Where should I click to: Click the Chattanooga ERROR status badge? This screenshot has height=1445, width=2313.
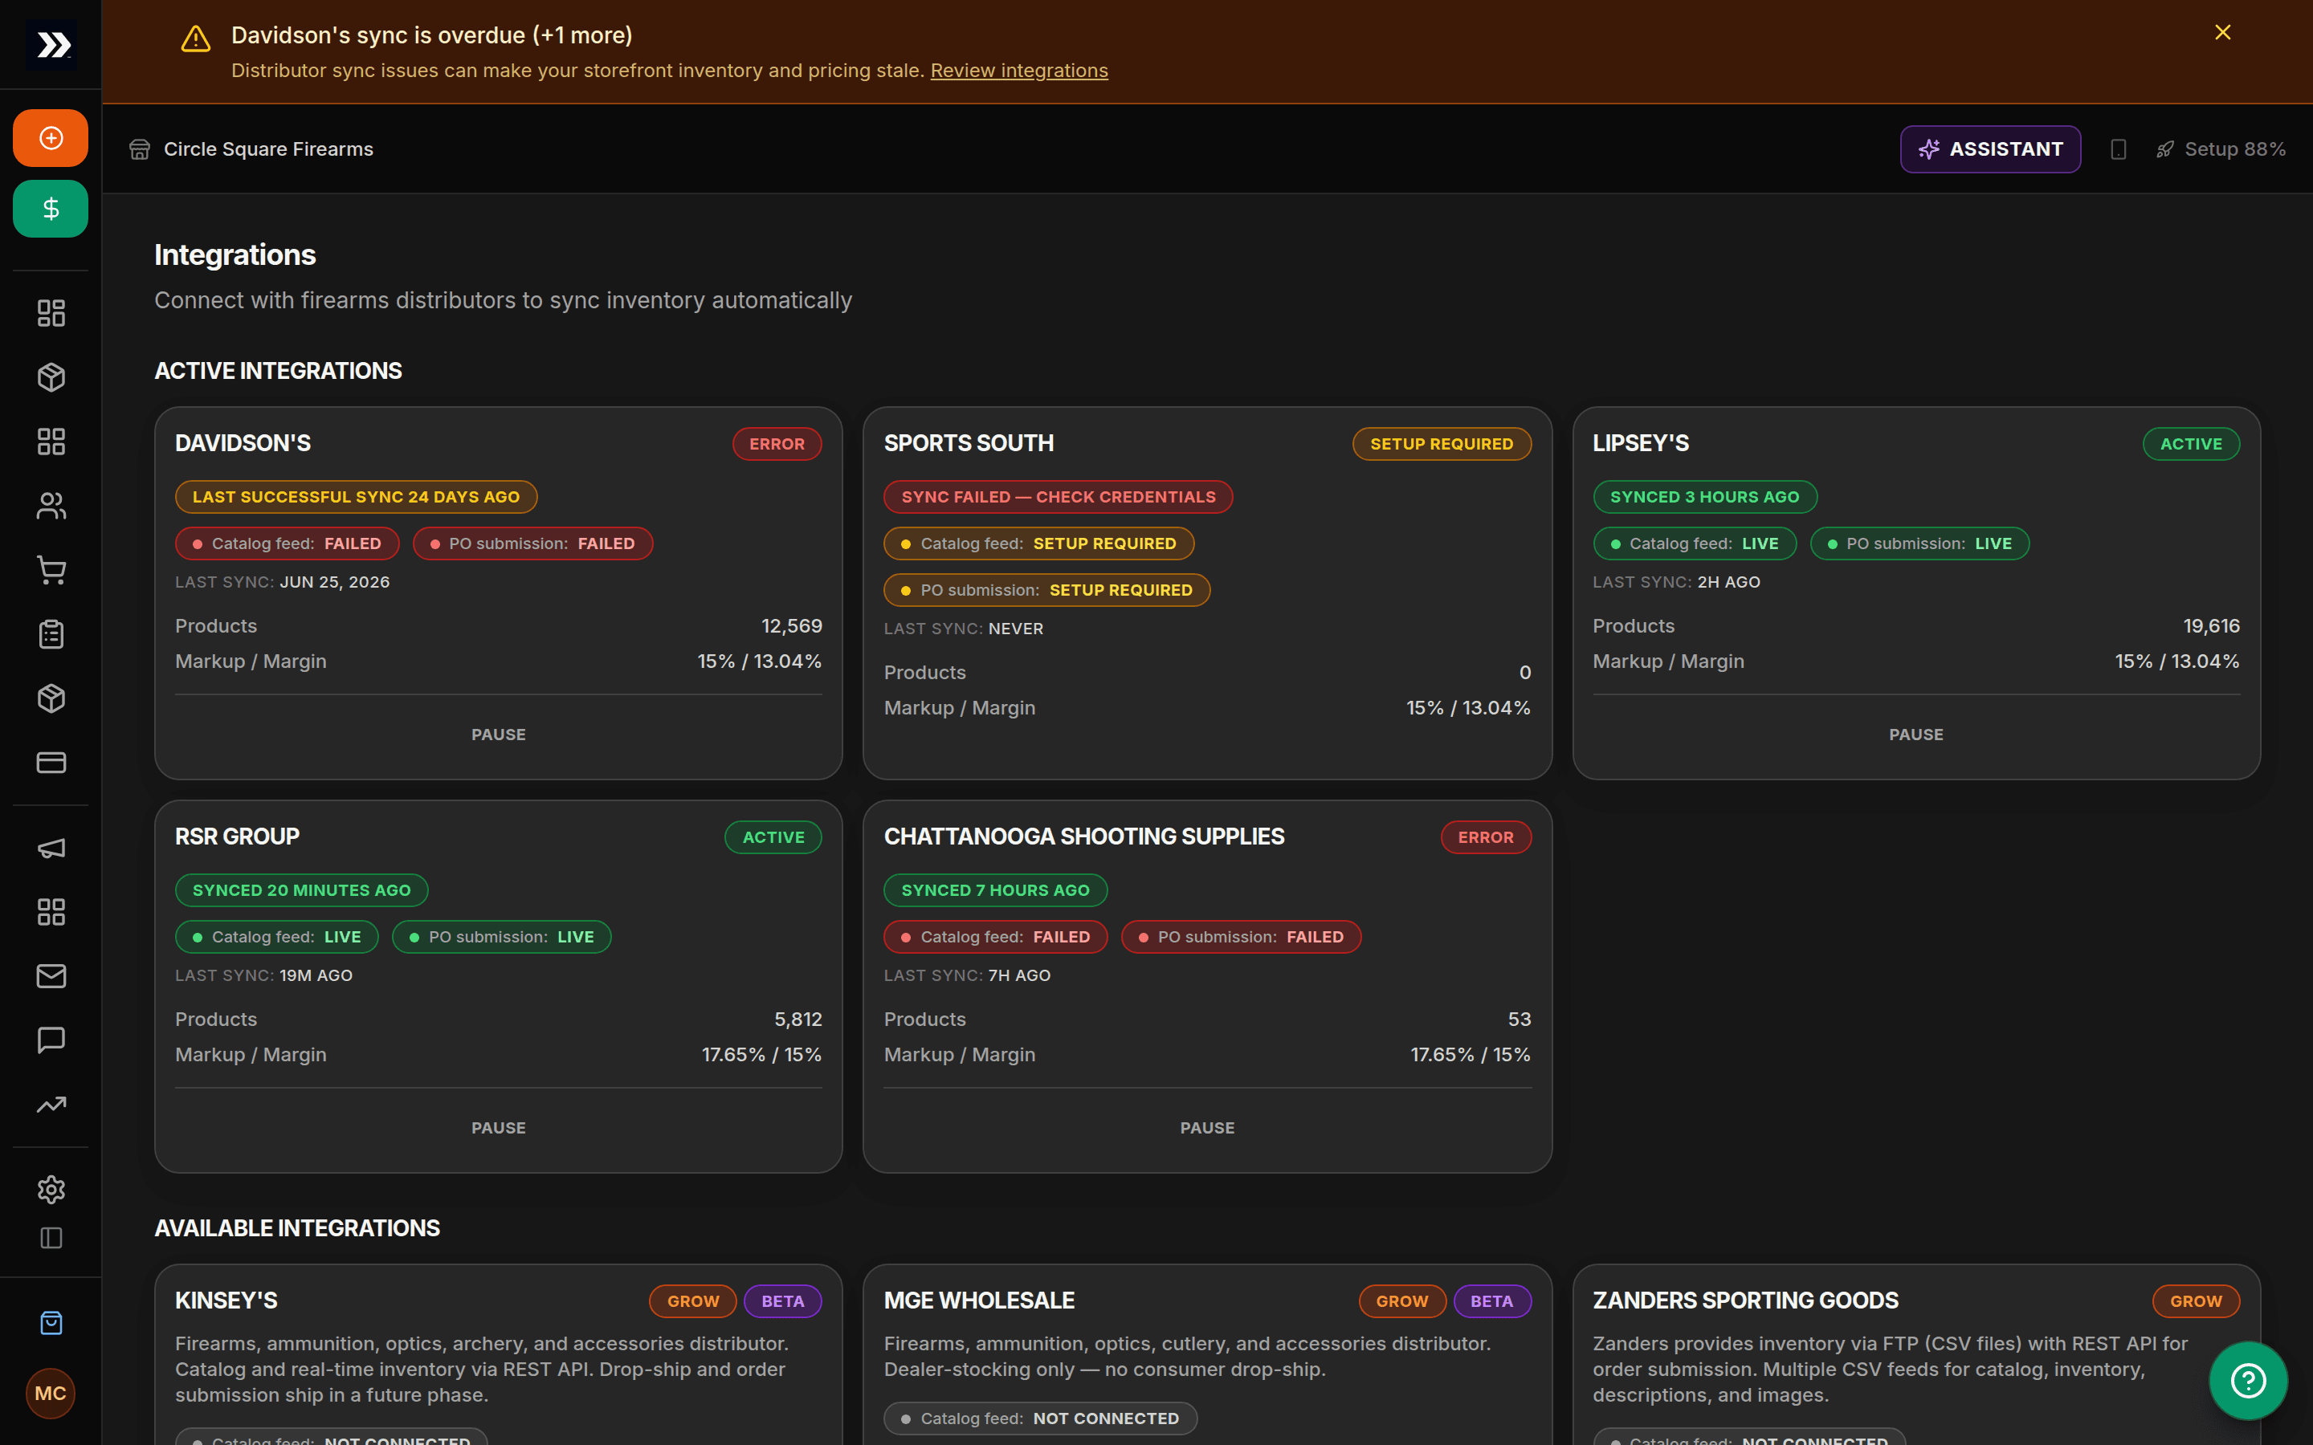coord(1485,837)
